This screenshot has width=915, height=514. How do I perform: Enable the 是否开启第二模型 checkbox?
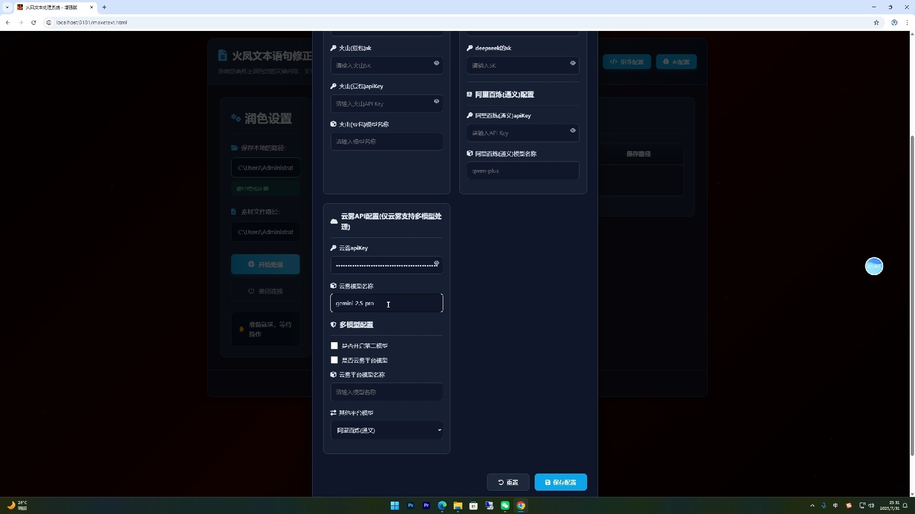pyautogui.click(x=334, y=346)
